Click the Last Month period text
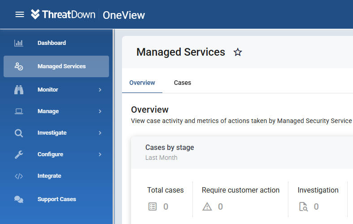Image resolution: width=353 pixels, height=224 pixels. point(161,158)
